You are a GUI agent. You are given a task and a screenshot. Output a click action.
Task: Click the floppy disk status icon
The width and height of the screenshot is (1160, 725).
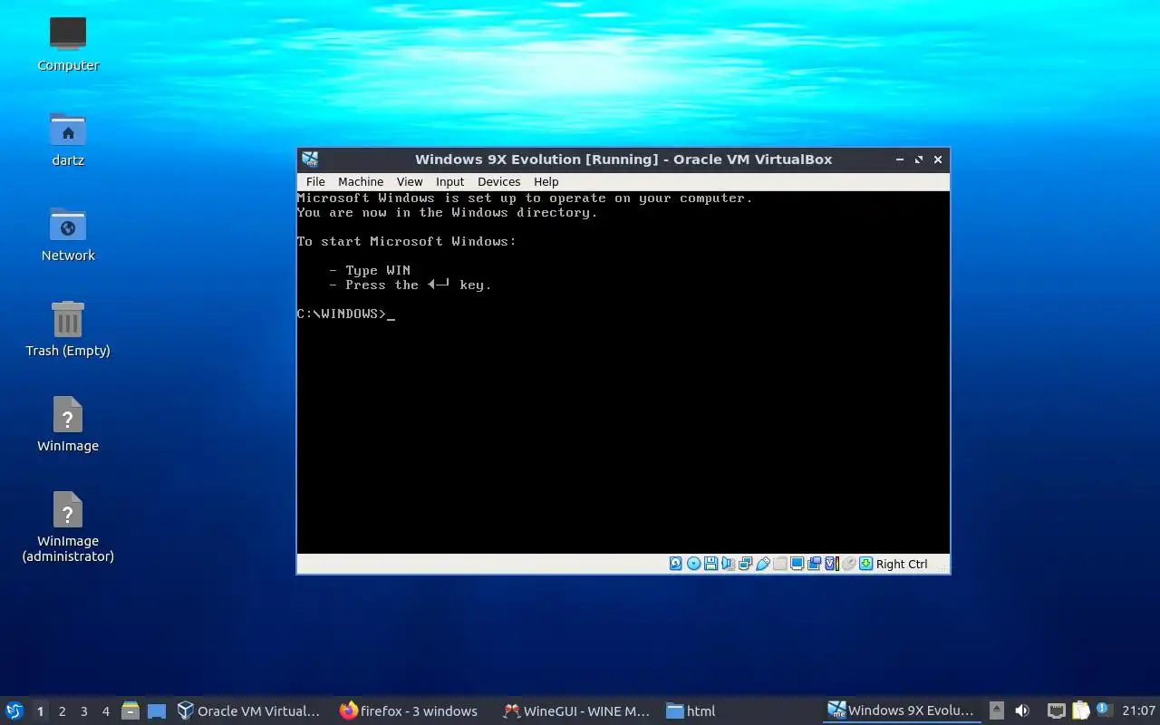[x=710, y=564]
